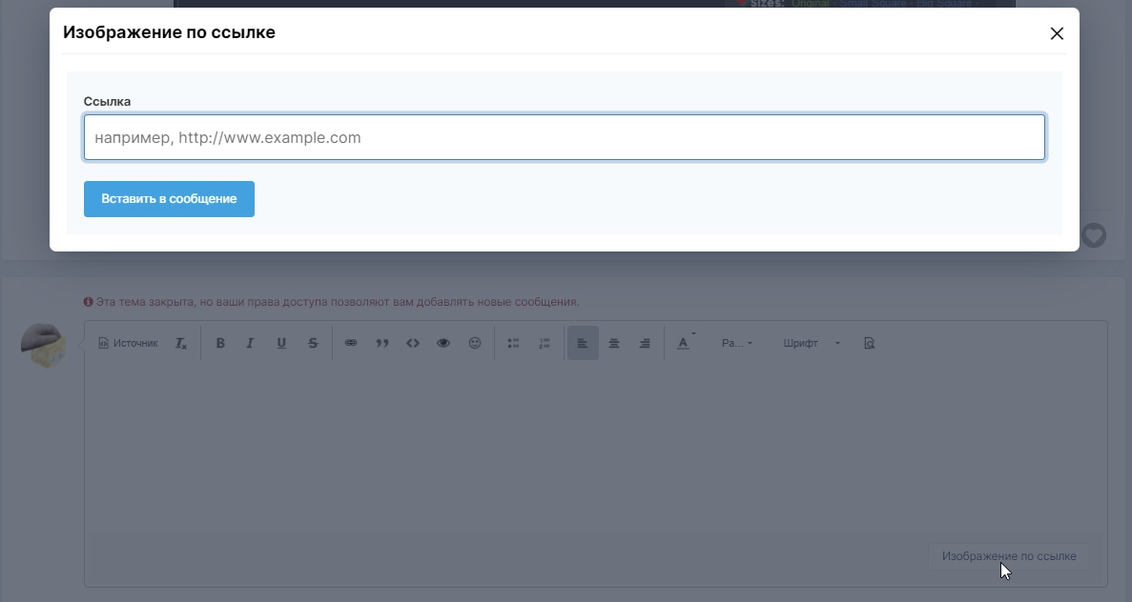Insert a hyperlink with the link icon
This screenshot has width=1132, height=602.
coord(351,343)
